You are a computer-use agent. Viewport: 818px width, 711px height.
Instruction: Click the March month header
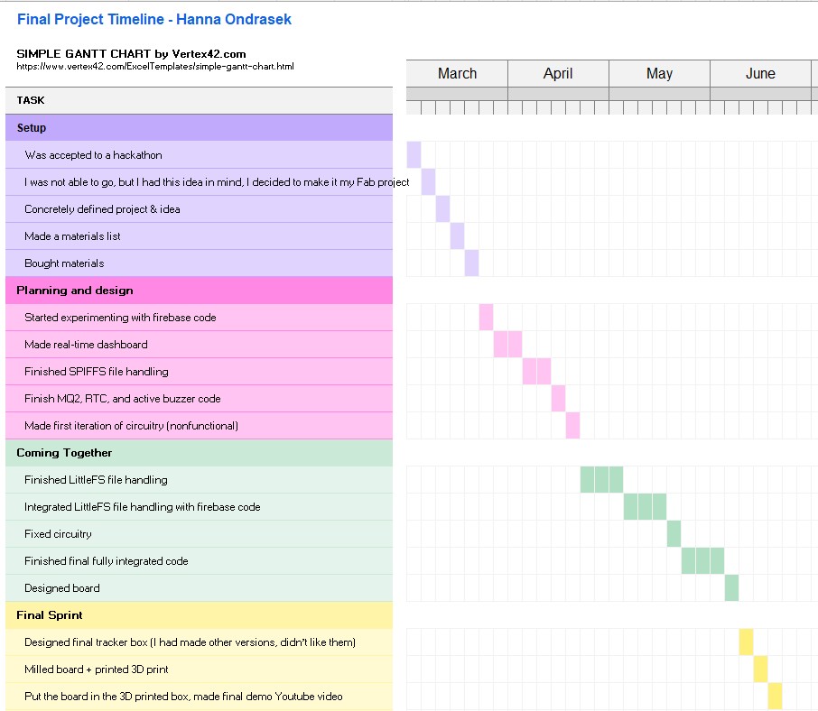pyautogui.click(x=457, y=73)
